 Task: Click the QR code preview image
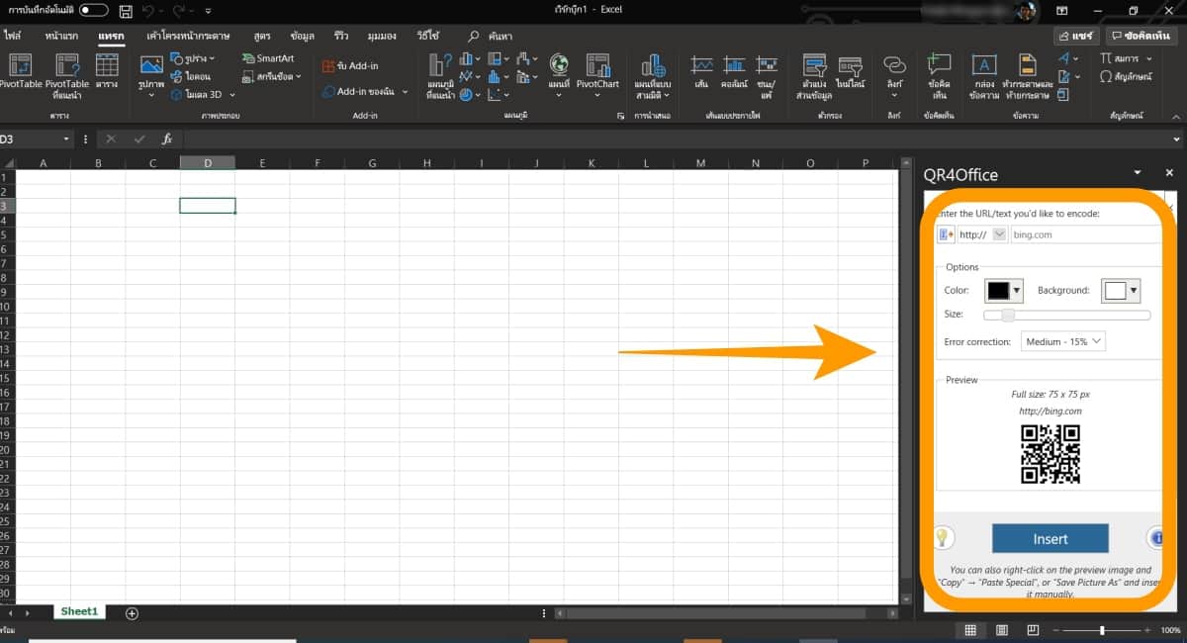[1050, 454]
